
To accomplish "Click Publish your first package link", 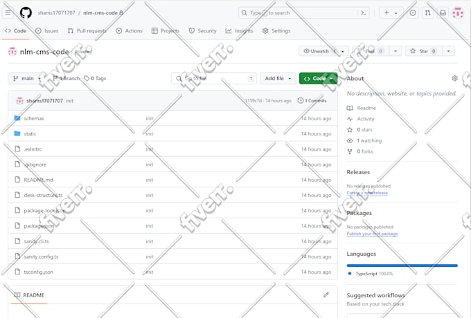I will tap(372, 234).
